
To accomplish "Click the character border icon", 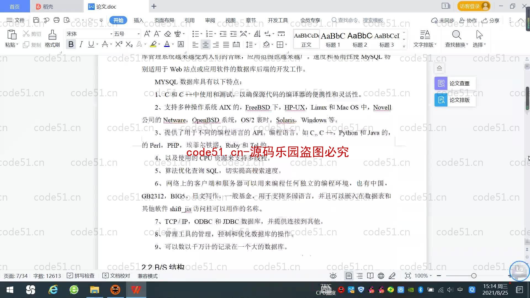I will pos(181,44).
